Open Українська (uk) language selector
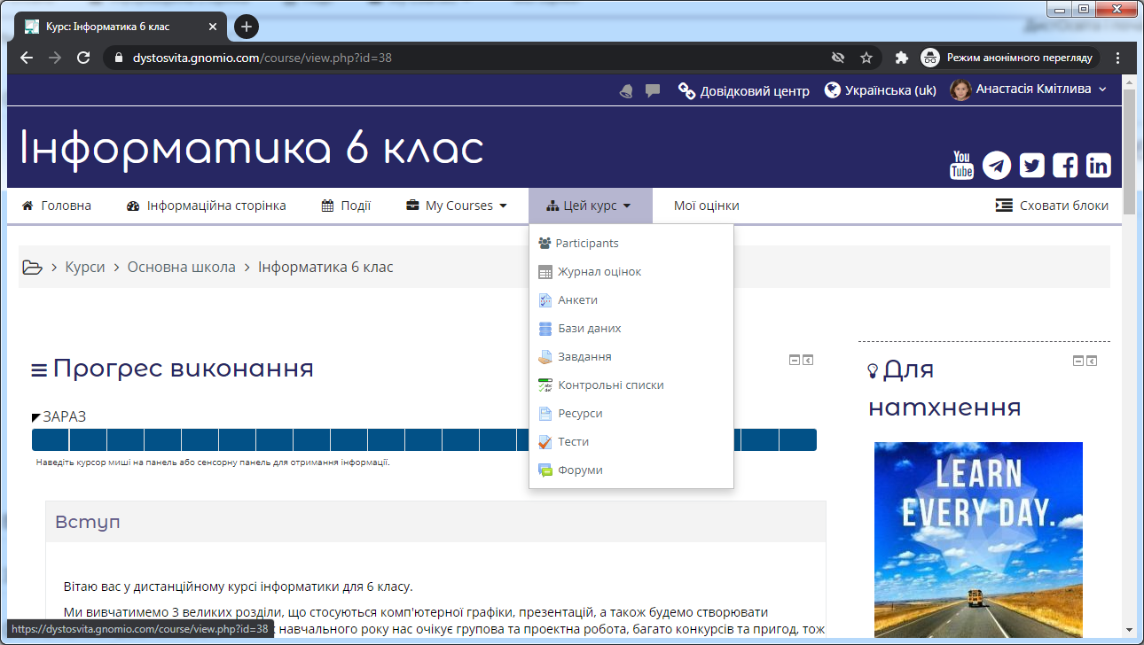 coord(881,90)
